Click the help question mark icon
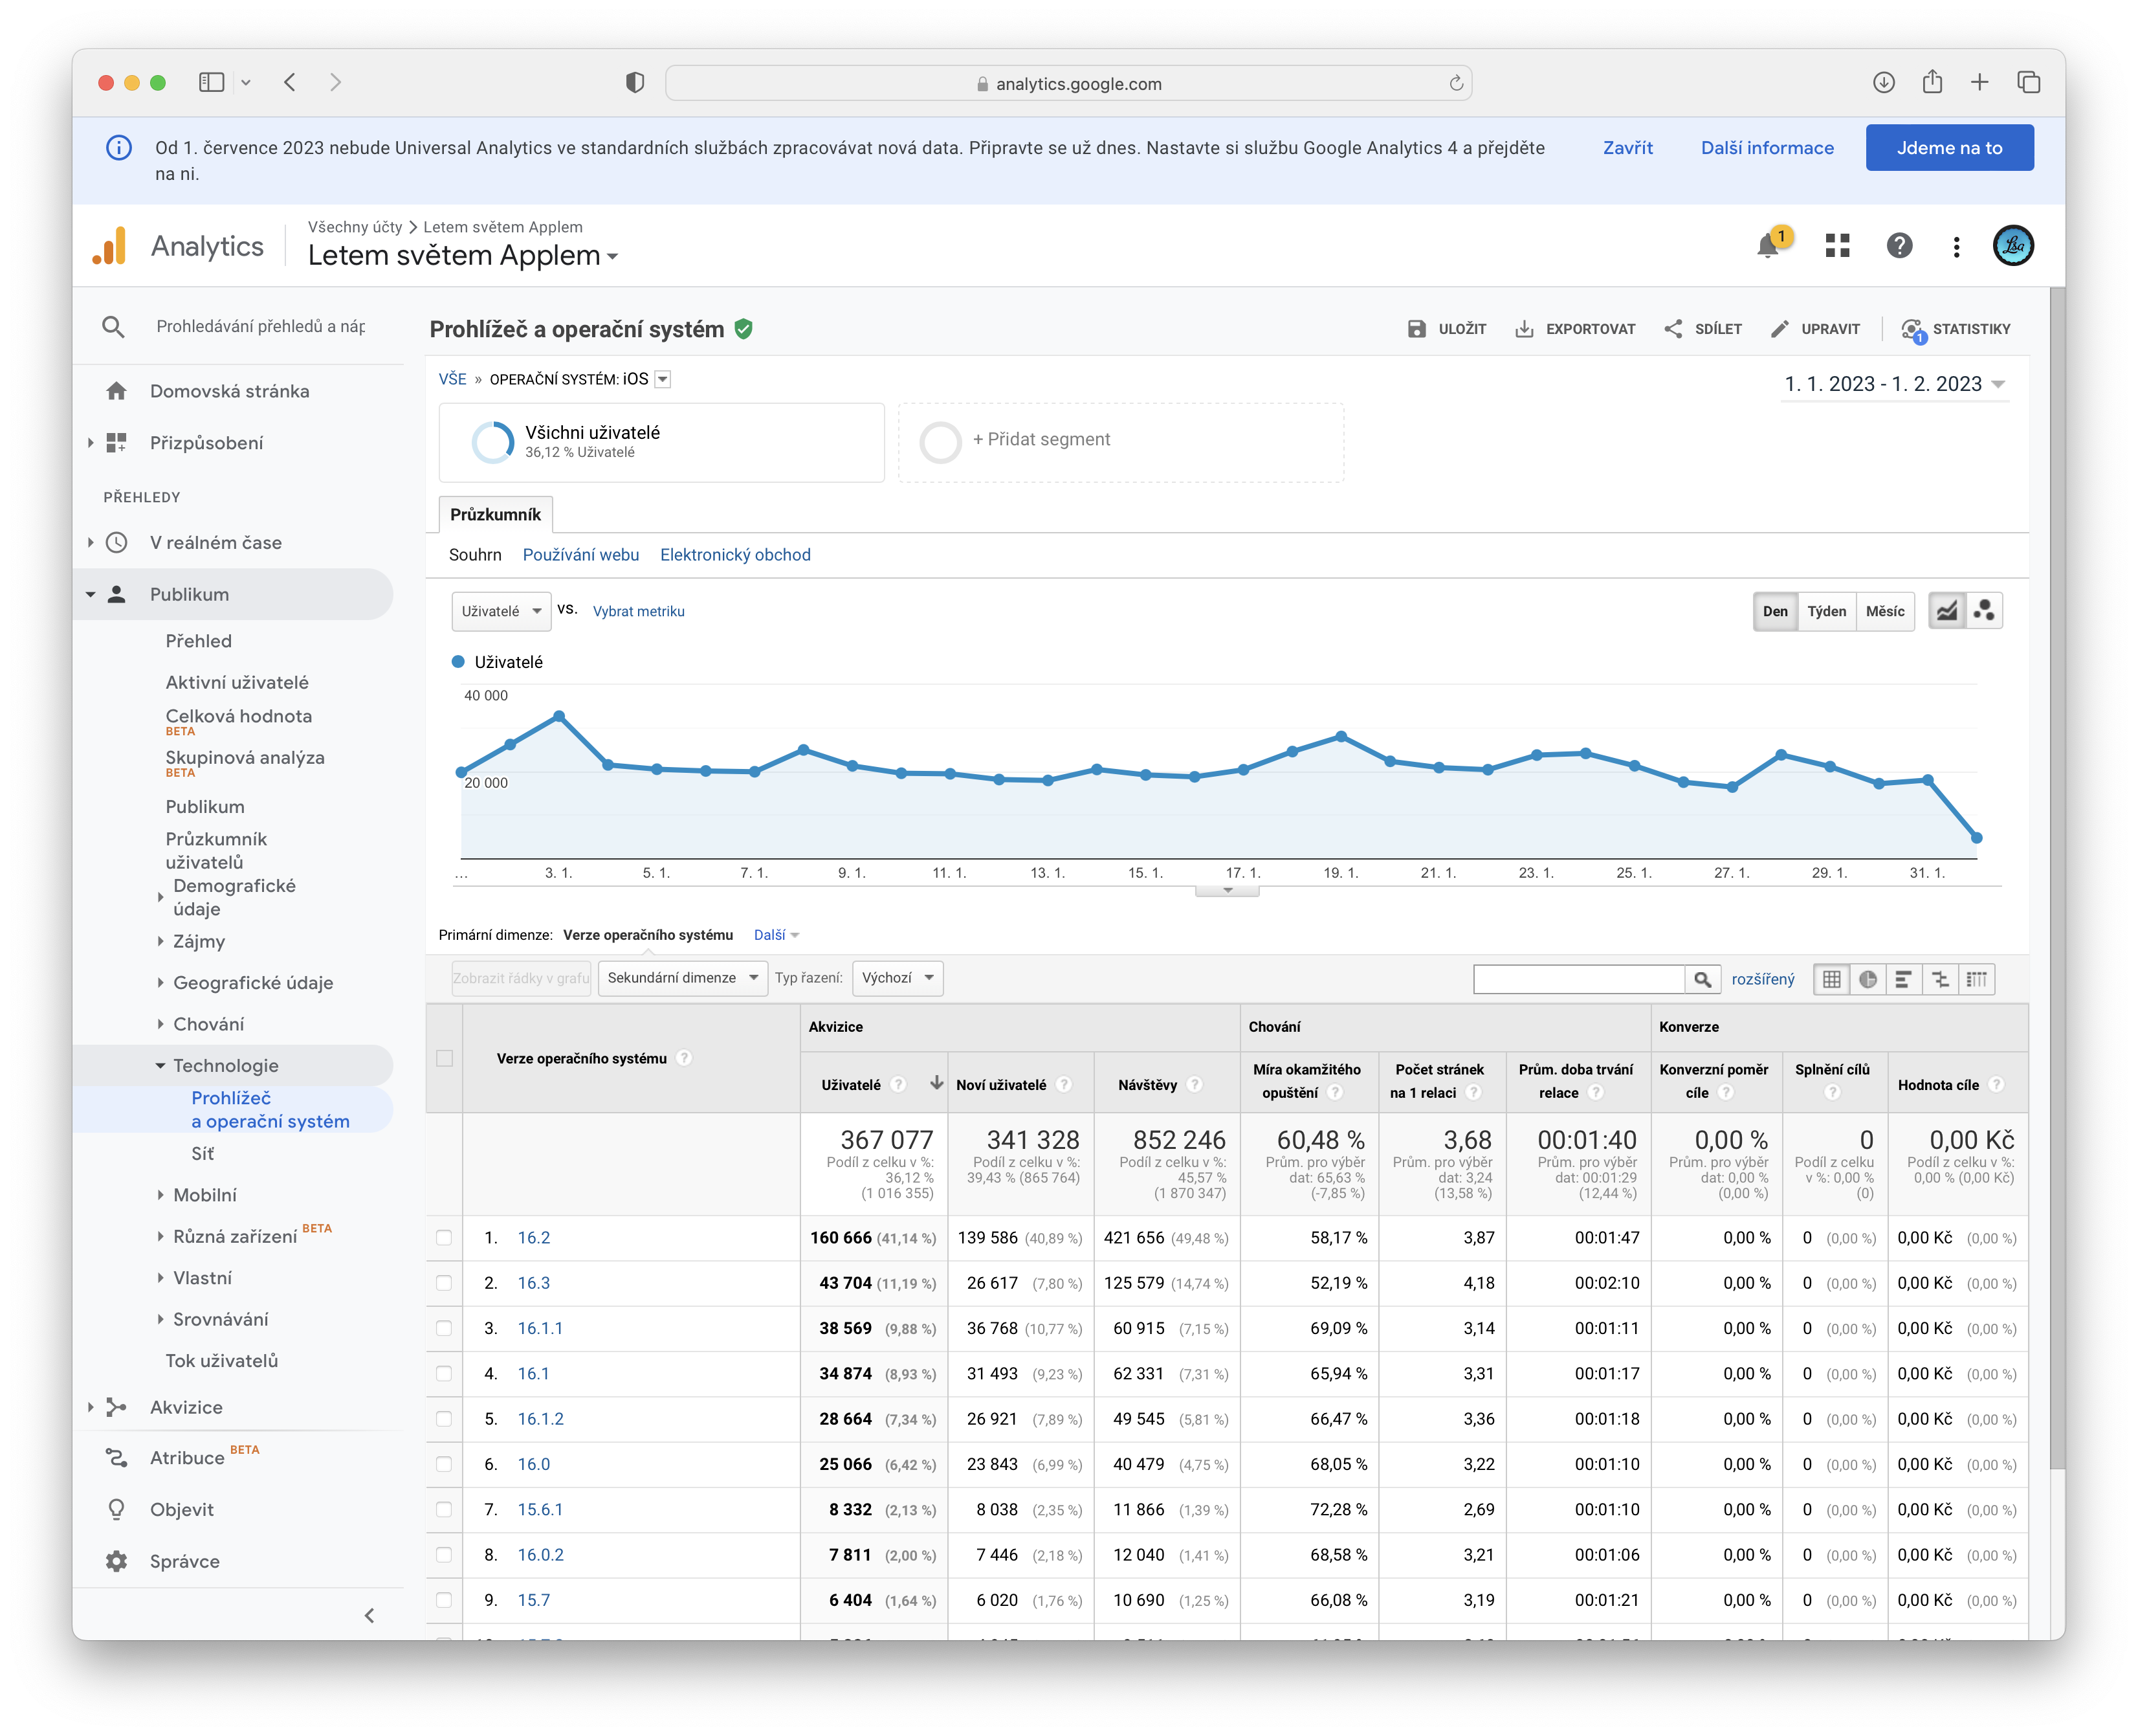This screenshot has height=1736, width=2138. 1899,245
